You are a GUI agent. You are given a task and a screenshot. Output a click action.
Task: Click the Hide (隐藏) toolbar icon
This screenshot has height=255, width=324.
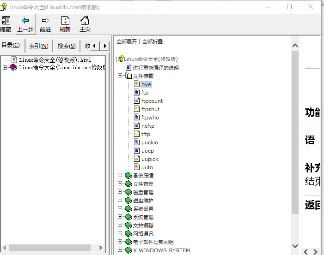(x=6, y=21)
